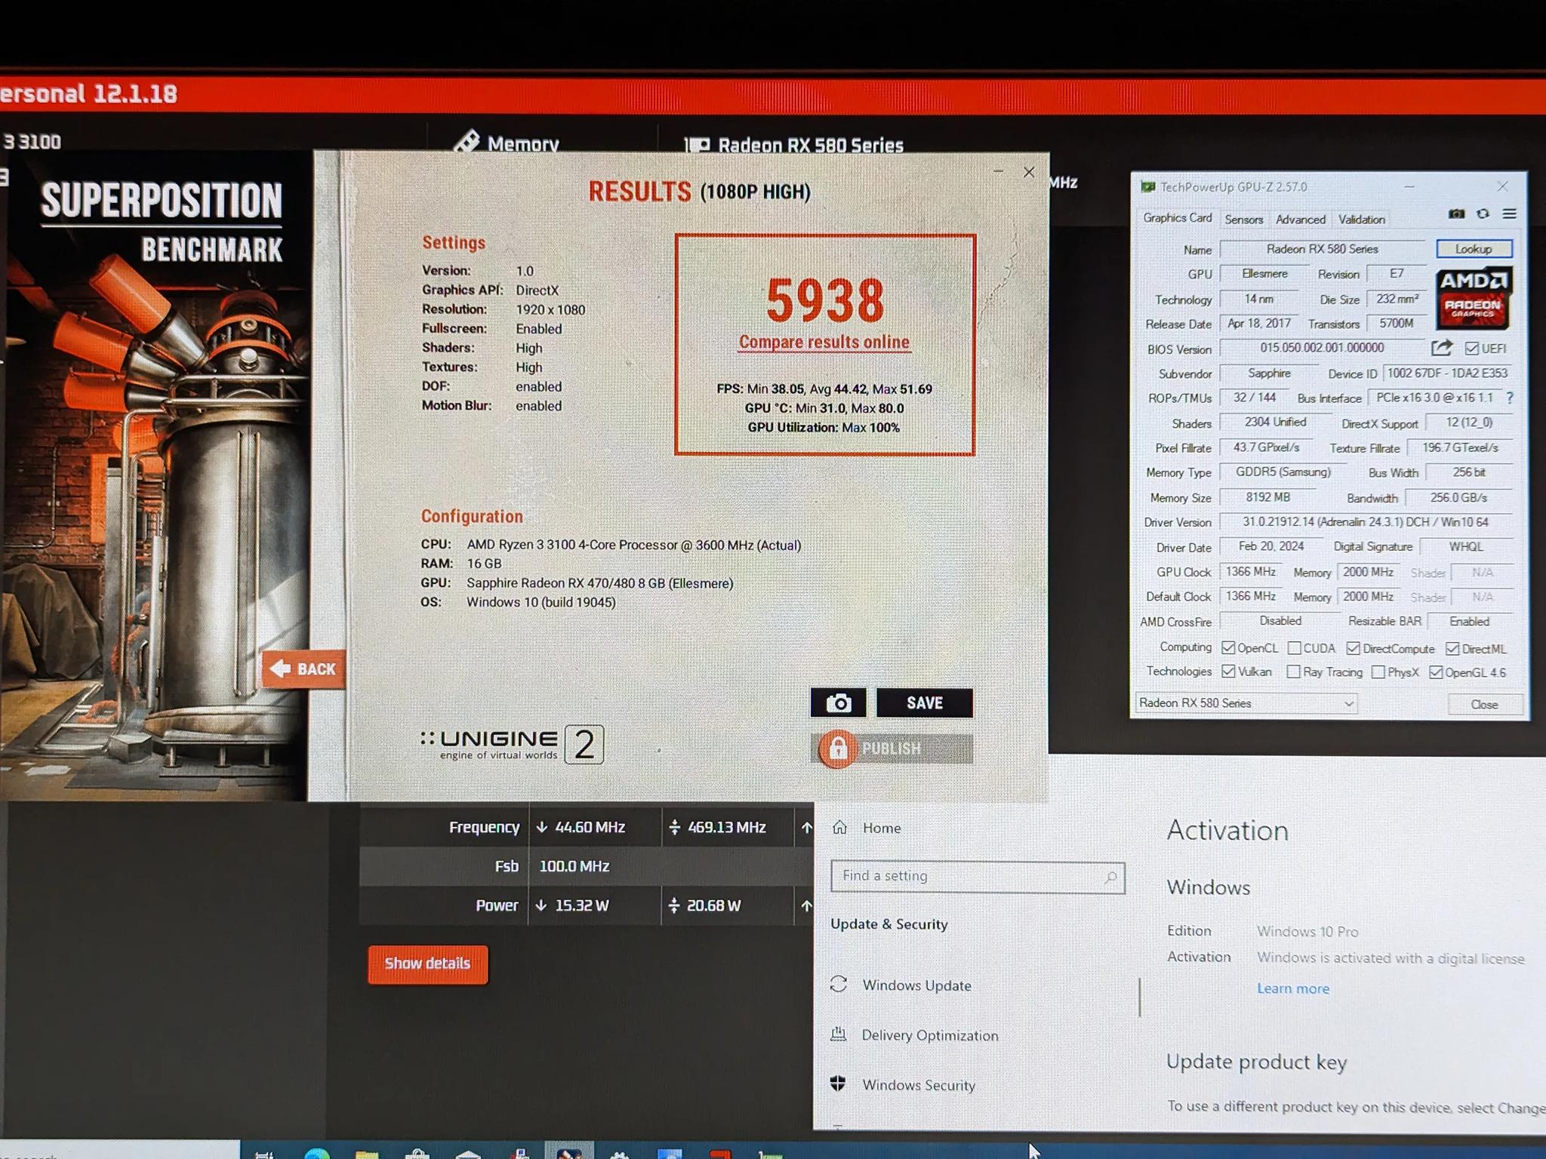
Task: Click the 8192 MB Memory Size field
Action: pyautogui.click(x=1267, y=498)
